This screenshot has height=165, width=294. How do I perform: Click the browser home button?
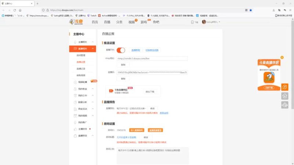coord(20,10)
